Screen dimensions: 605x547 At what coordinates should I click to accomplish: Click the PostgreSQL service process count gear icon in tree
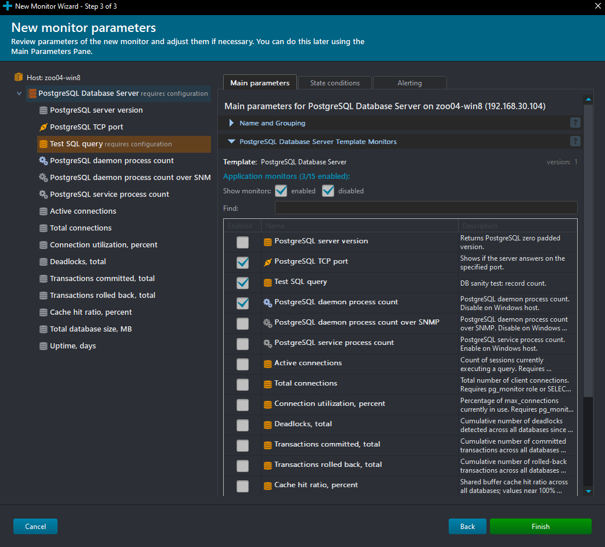(44, 195)
